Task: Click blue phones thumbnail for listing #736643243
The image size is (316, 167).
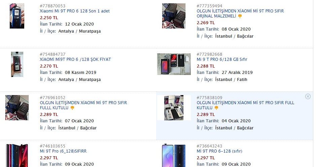Action: (174, 155)
